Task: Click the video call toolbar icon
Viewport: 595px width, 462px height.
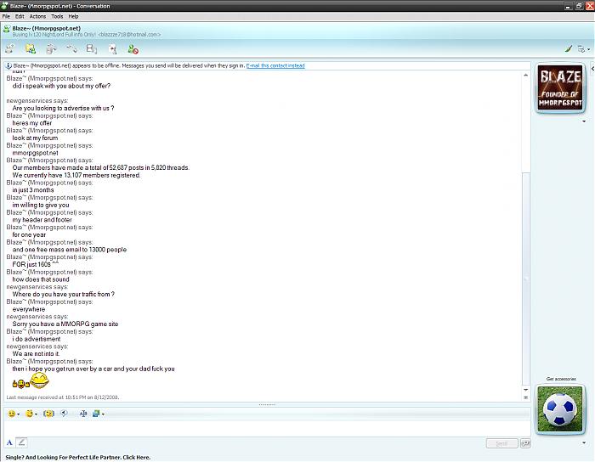Action: (51, 48)
